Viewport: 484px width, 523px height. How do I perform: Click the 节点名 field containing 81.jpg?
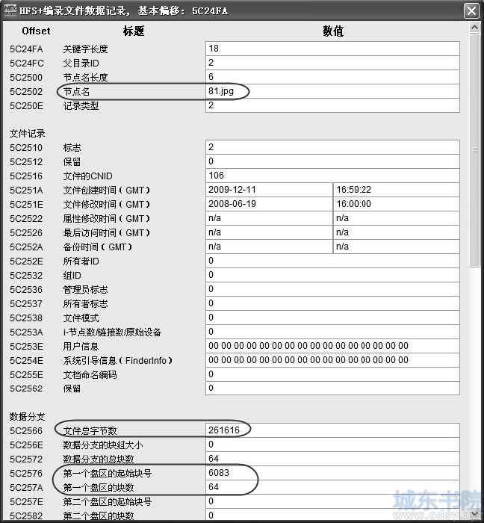coord(332,91)
